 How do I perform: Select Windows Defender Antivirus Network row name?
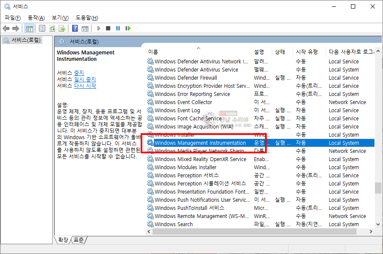[201, 61]
